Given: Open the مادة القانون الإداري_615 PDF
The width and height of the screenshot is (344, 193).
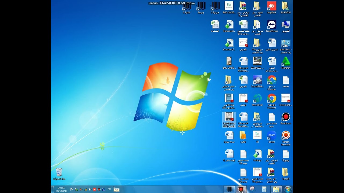Looking at the screenshot, I should (229, 101).
